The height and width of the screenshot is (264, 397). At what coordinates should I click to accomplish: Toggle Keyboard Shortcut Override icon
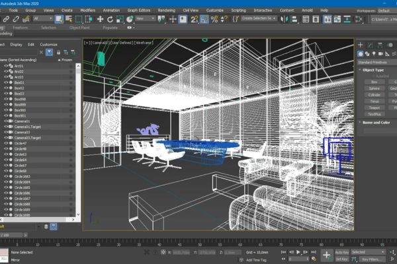point(183,19)
